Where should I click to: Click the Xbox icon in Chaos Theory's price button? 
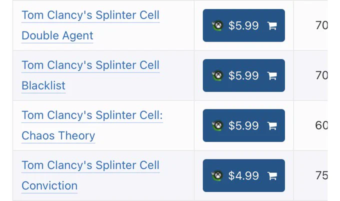click(217, 126)
